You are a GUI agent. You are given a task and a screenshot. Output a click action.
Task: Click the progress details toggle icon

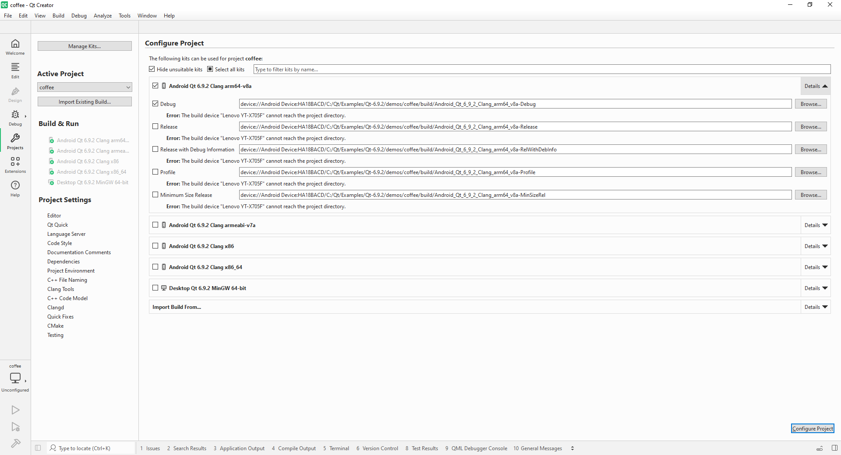point(820,448)
